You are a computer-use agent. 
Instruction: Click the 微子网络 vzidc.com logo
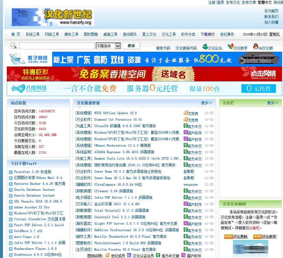tap(29, 59)
